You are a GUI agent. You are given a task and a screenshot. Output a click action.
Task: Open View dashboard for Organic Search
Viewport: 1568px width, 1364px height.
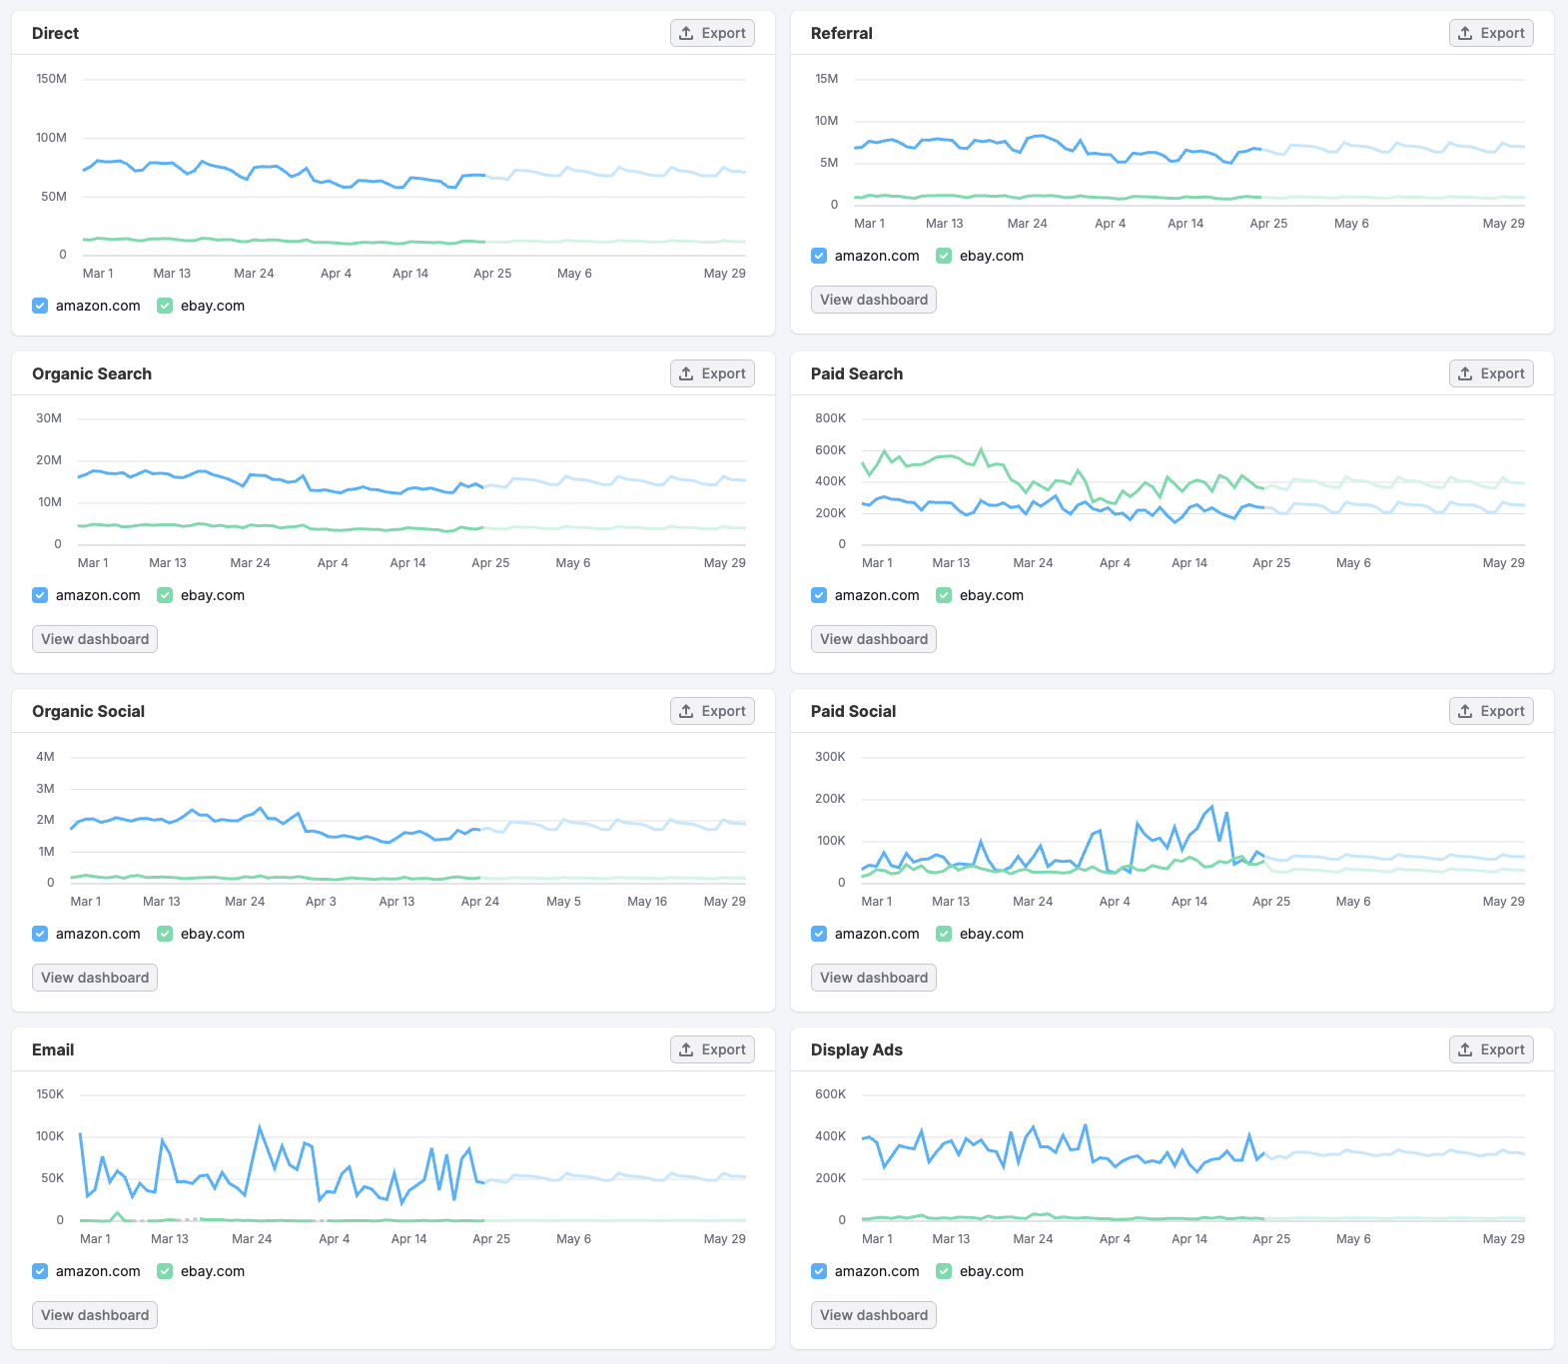(95, 639)
